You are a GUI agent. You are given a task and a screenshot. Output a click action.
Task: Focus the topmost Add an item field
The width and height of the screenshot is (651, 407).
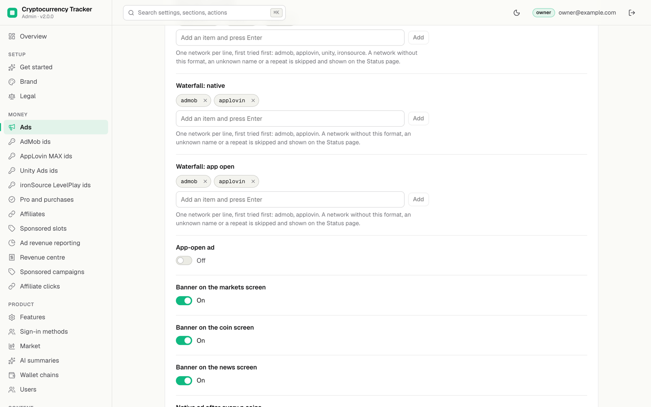point(290,37)
